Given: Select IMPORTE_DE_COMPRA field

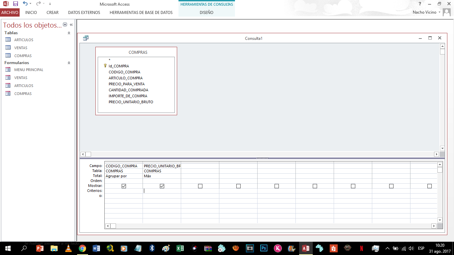Looking at the screenshot, I should [x=128, y=96].
